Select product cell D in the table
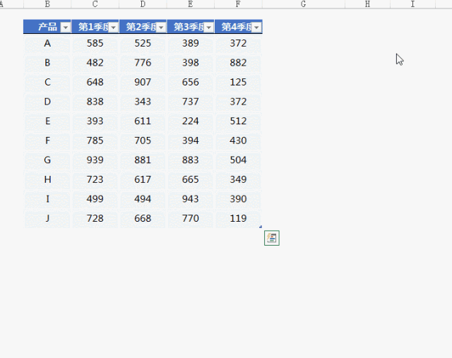The image size is (452, 358). 47,102
